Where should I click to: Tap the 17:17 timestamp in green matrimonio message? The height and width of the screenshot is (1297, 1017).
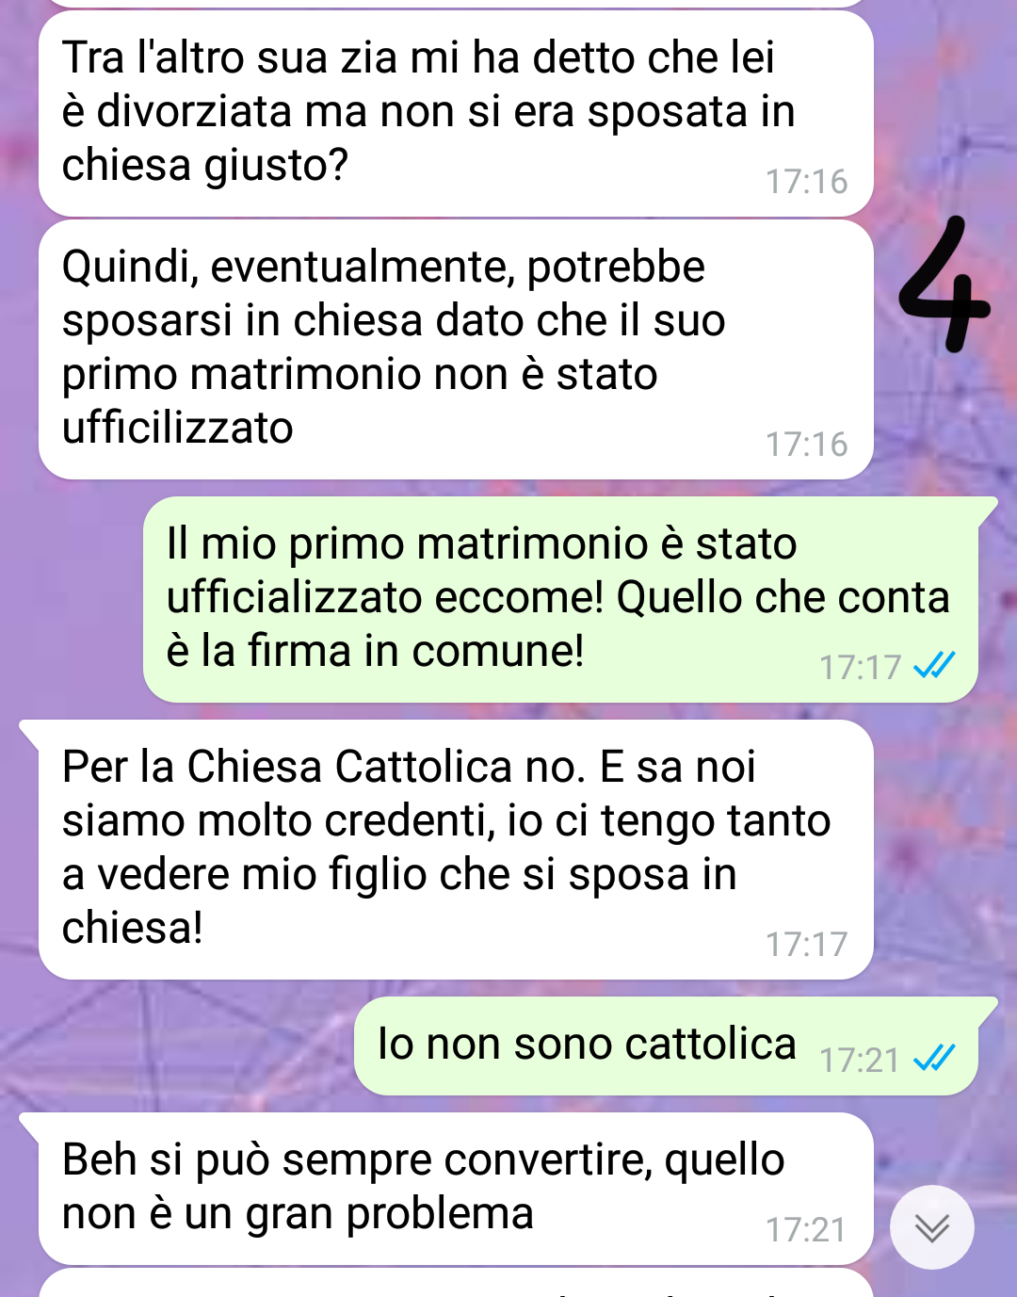click(x=860, y=667)
